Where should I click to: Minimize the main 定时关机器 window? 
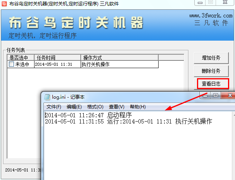(x=200, y=3)
